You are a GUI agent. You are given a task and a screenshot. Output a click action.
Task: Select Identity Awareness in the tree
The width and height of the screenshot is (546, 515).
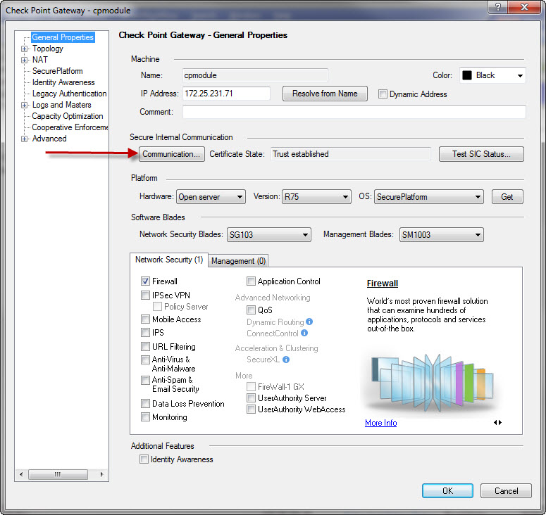click(x=63, y=82)
